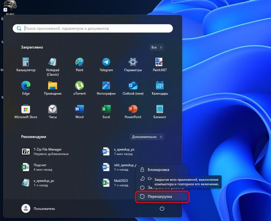This screenshot has height=221, width=271.
Task: Open the Часы clock app
Action: tap(53, 112)
